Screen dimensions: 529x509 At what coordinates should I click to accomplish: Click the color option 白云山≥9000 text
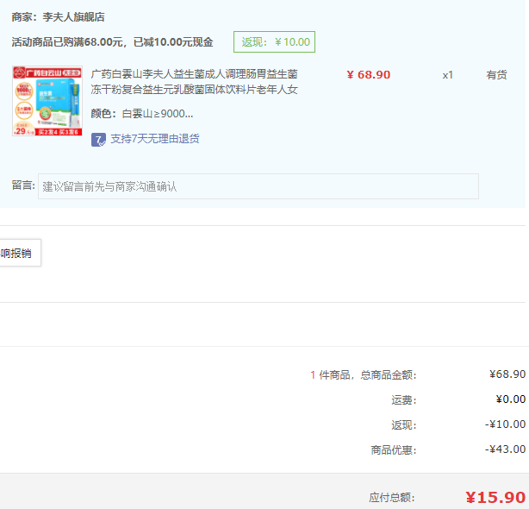point(157,113)
